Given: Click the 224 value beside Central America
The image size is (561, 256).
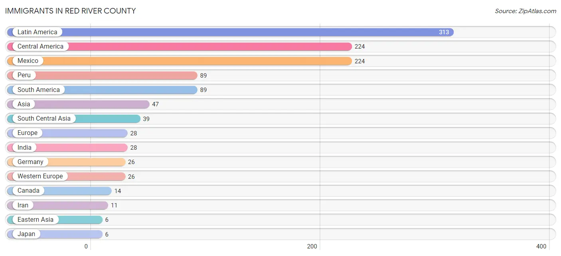Looking at the screenshot, I should click(x=360, y=47).
